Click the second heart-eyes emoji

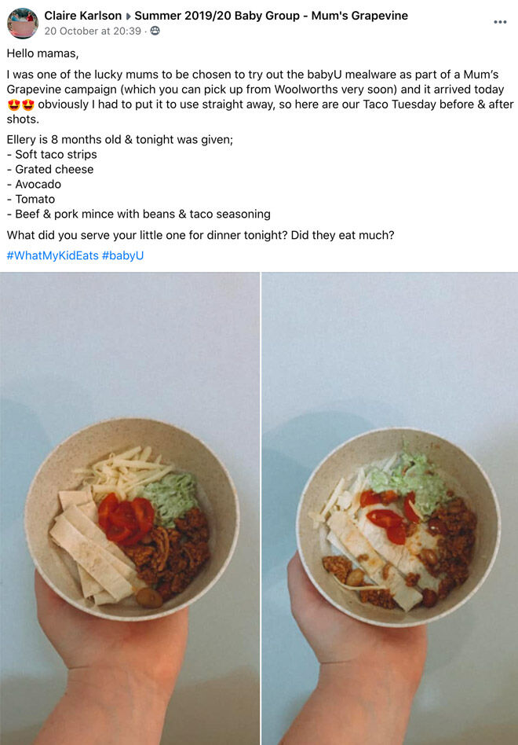point(28,105)
